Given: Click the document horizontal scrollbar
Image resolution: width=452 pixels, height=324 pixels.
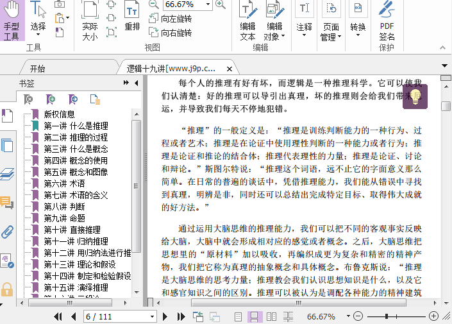Looking at the screenshot, I should click(x=299, y=303).
